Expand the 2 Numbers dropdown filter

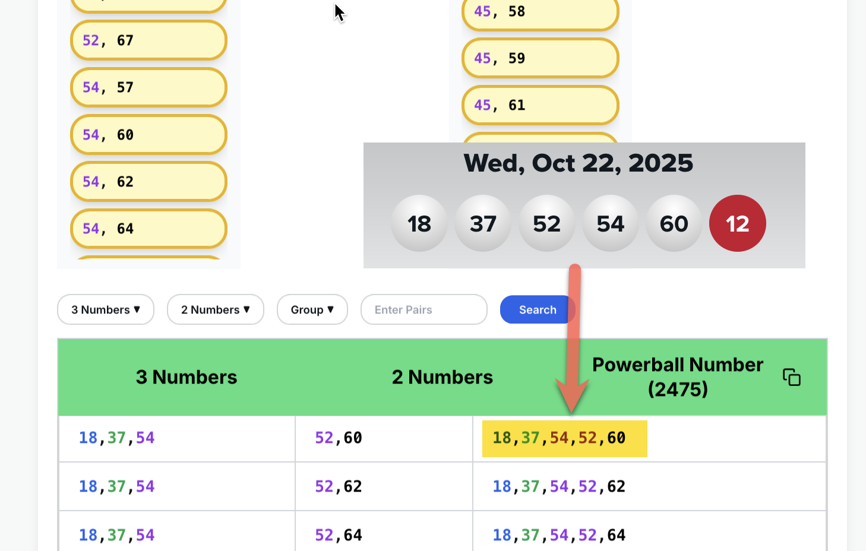215,309
